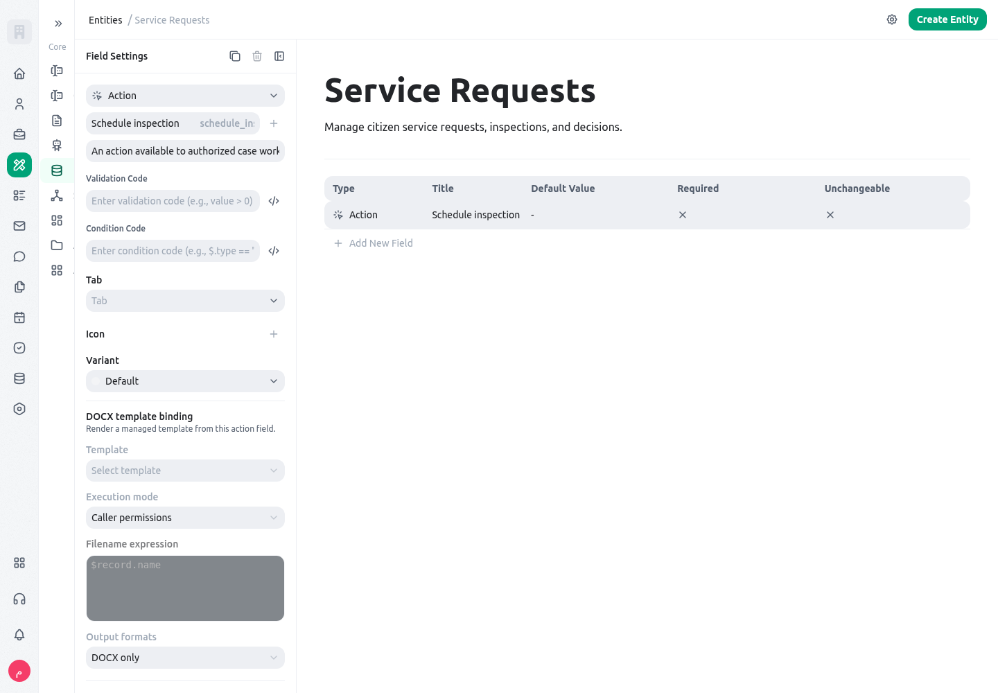Open the document page icon in Core menu
This screenshot has width=998, height=693.
pyautogui.click(x=57, y=121)
